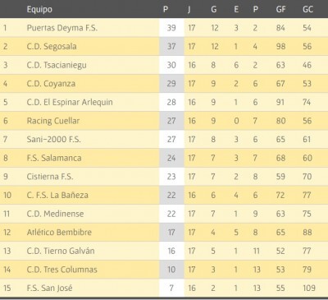Click the GC column header
The image size is (328, 300).
[x=307, y=9]
